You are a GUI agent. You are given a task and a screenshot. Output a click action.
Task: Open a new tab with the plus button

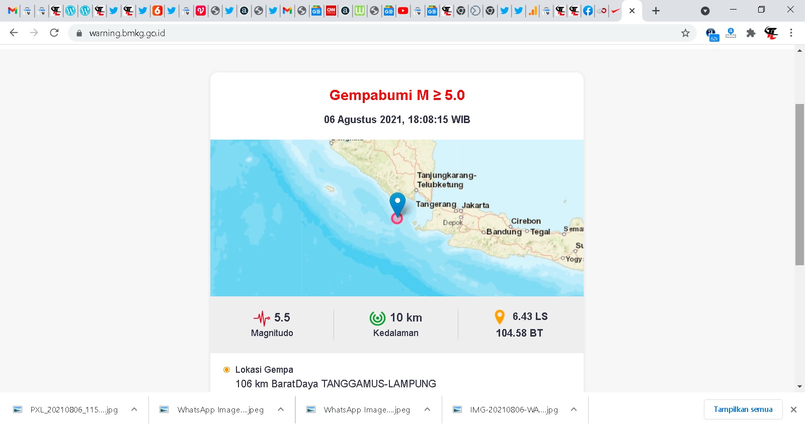pos(656,11)
